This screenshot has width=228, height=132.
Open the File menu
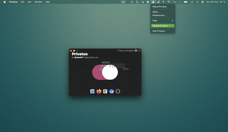point(23,2)
